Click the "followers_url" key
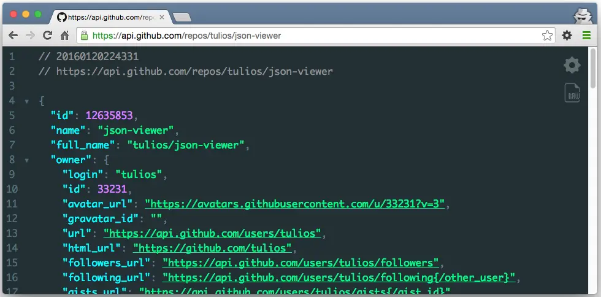The height and width of the screenshot is (297, 601). pyautogui.click(x=107, y=263)
